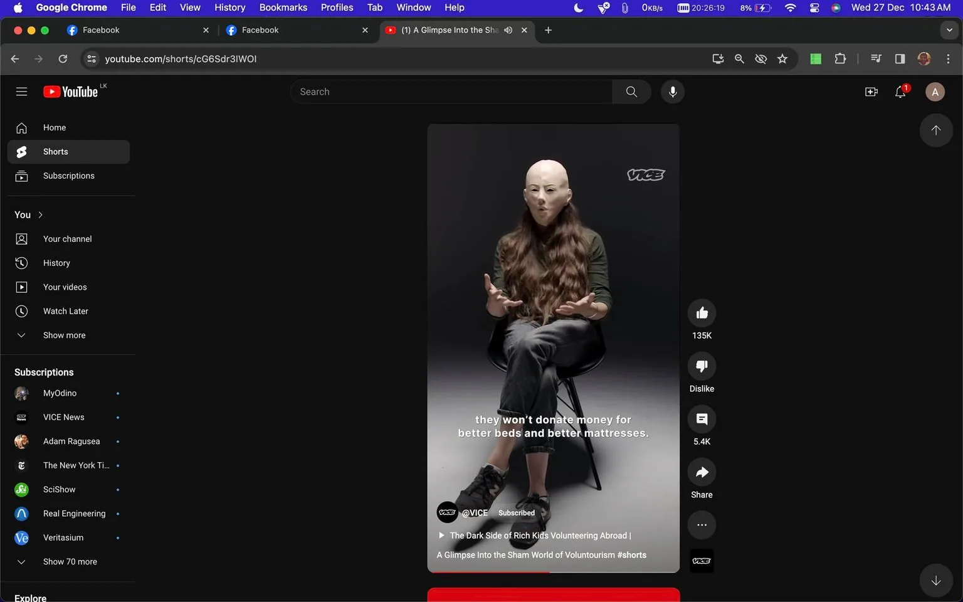Open the @VICE channel link

(x=475, y=512)
